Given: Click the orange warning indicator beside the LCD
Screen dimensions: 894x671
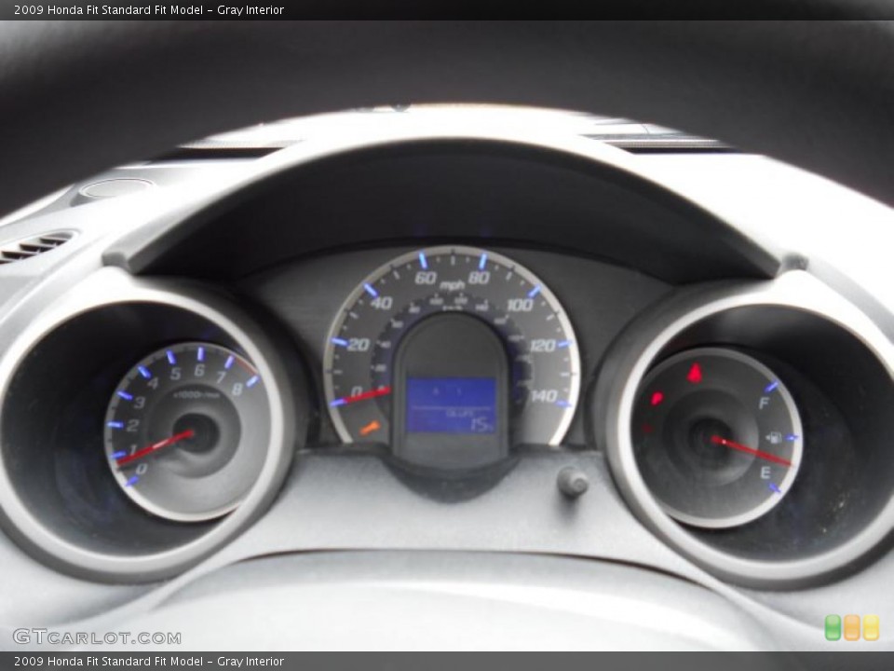Looking at the screenshot, I should pos(370,428).
